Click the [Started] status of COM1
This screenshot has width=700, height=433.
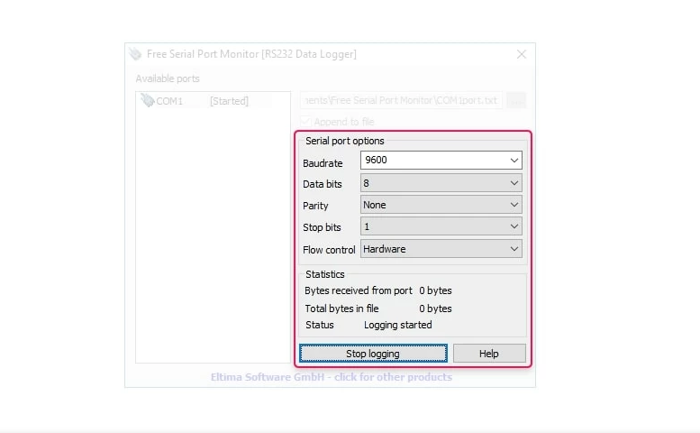(229, 101)
